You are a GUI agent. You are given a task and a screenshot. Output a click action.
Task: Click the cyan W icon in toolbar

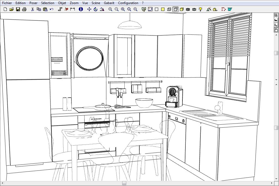click(x=230, y=9)
